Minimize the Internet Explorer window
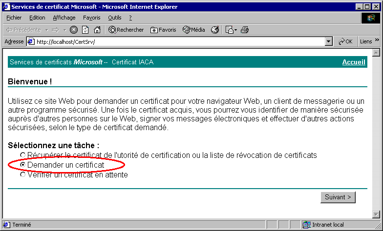 [359, 7]
